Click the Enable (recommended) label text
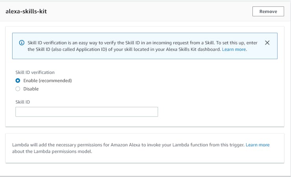Viewport: 291px width, 177px height. (x=48, y=81)
